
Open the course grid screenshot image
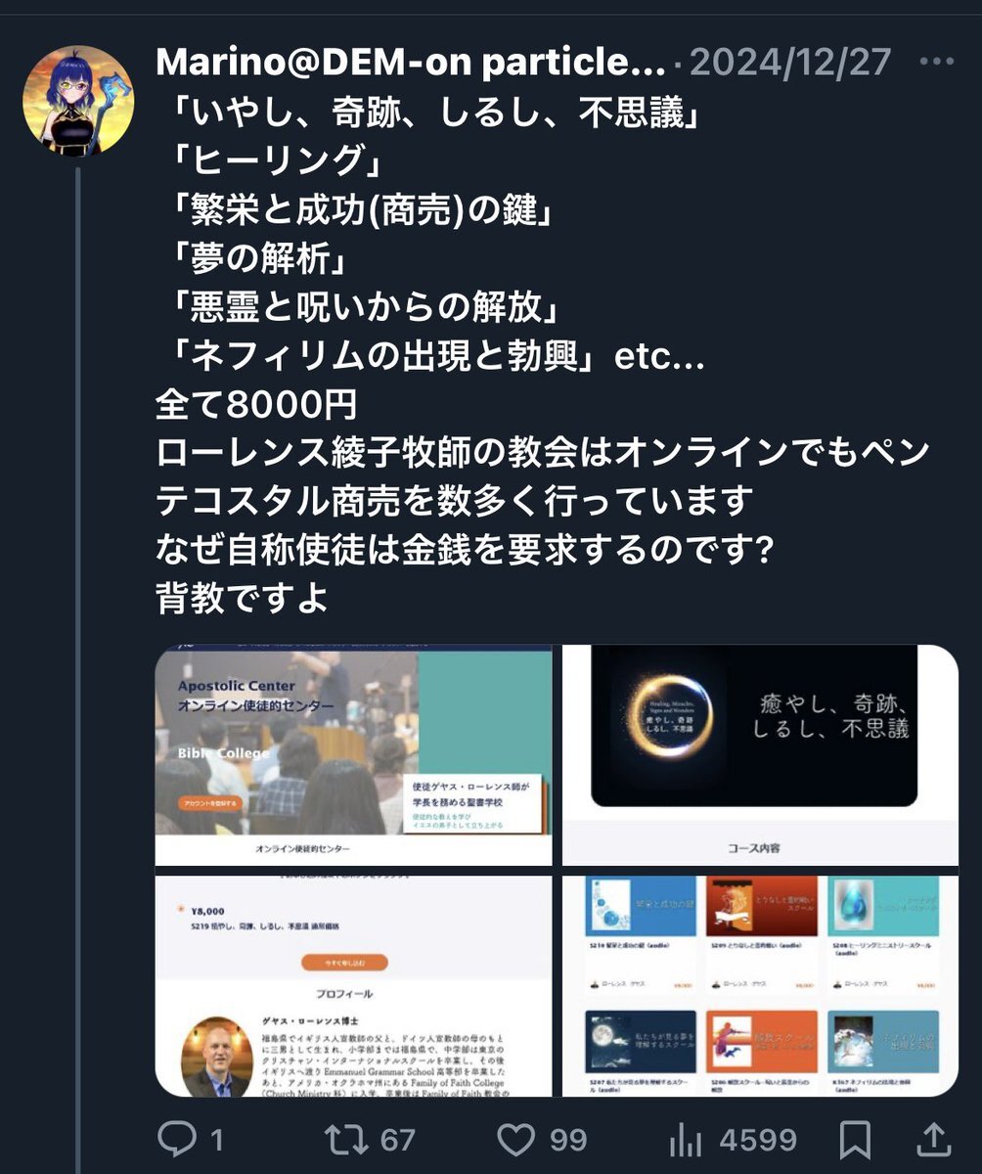click(760, 985)
